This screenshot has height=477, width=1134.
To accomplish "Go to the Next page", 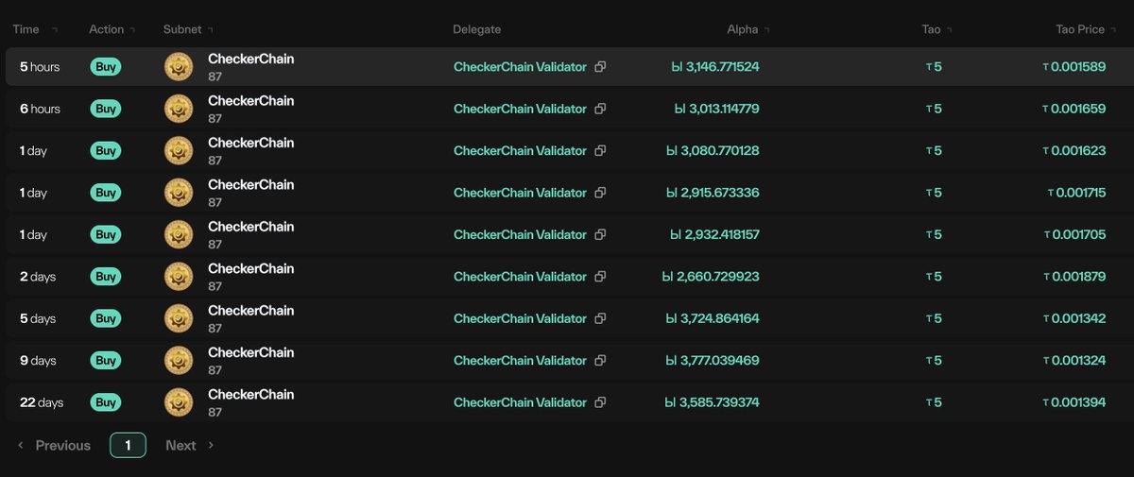I will 189,445.
